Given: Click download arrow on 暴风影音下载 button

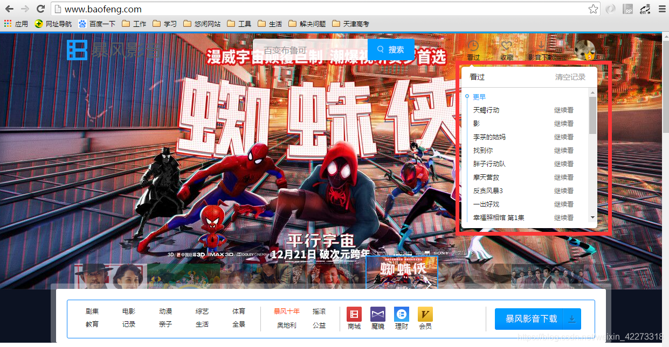Looking at the screenshot, I should pyautogui.click(x=572, y=319).
